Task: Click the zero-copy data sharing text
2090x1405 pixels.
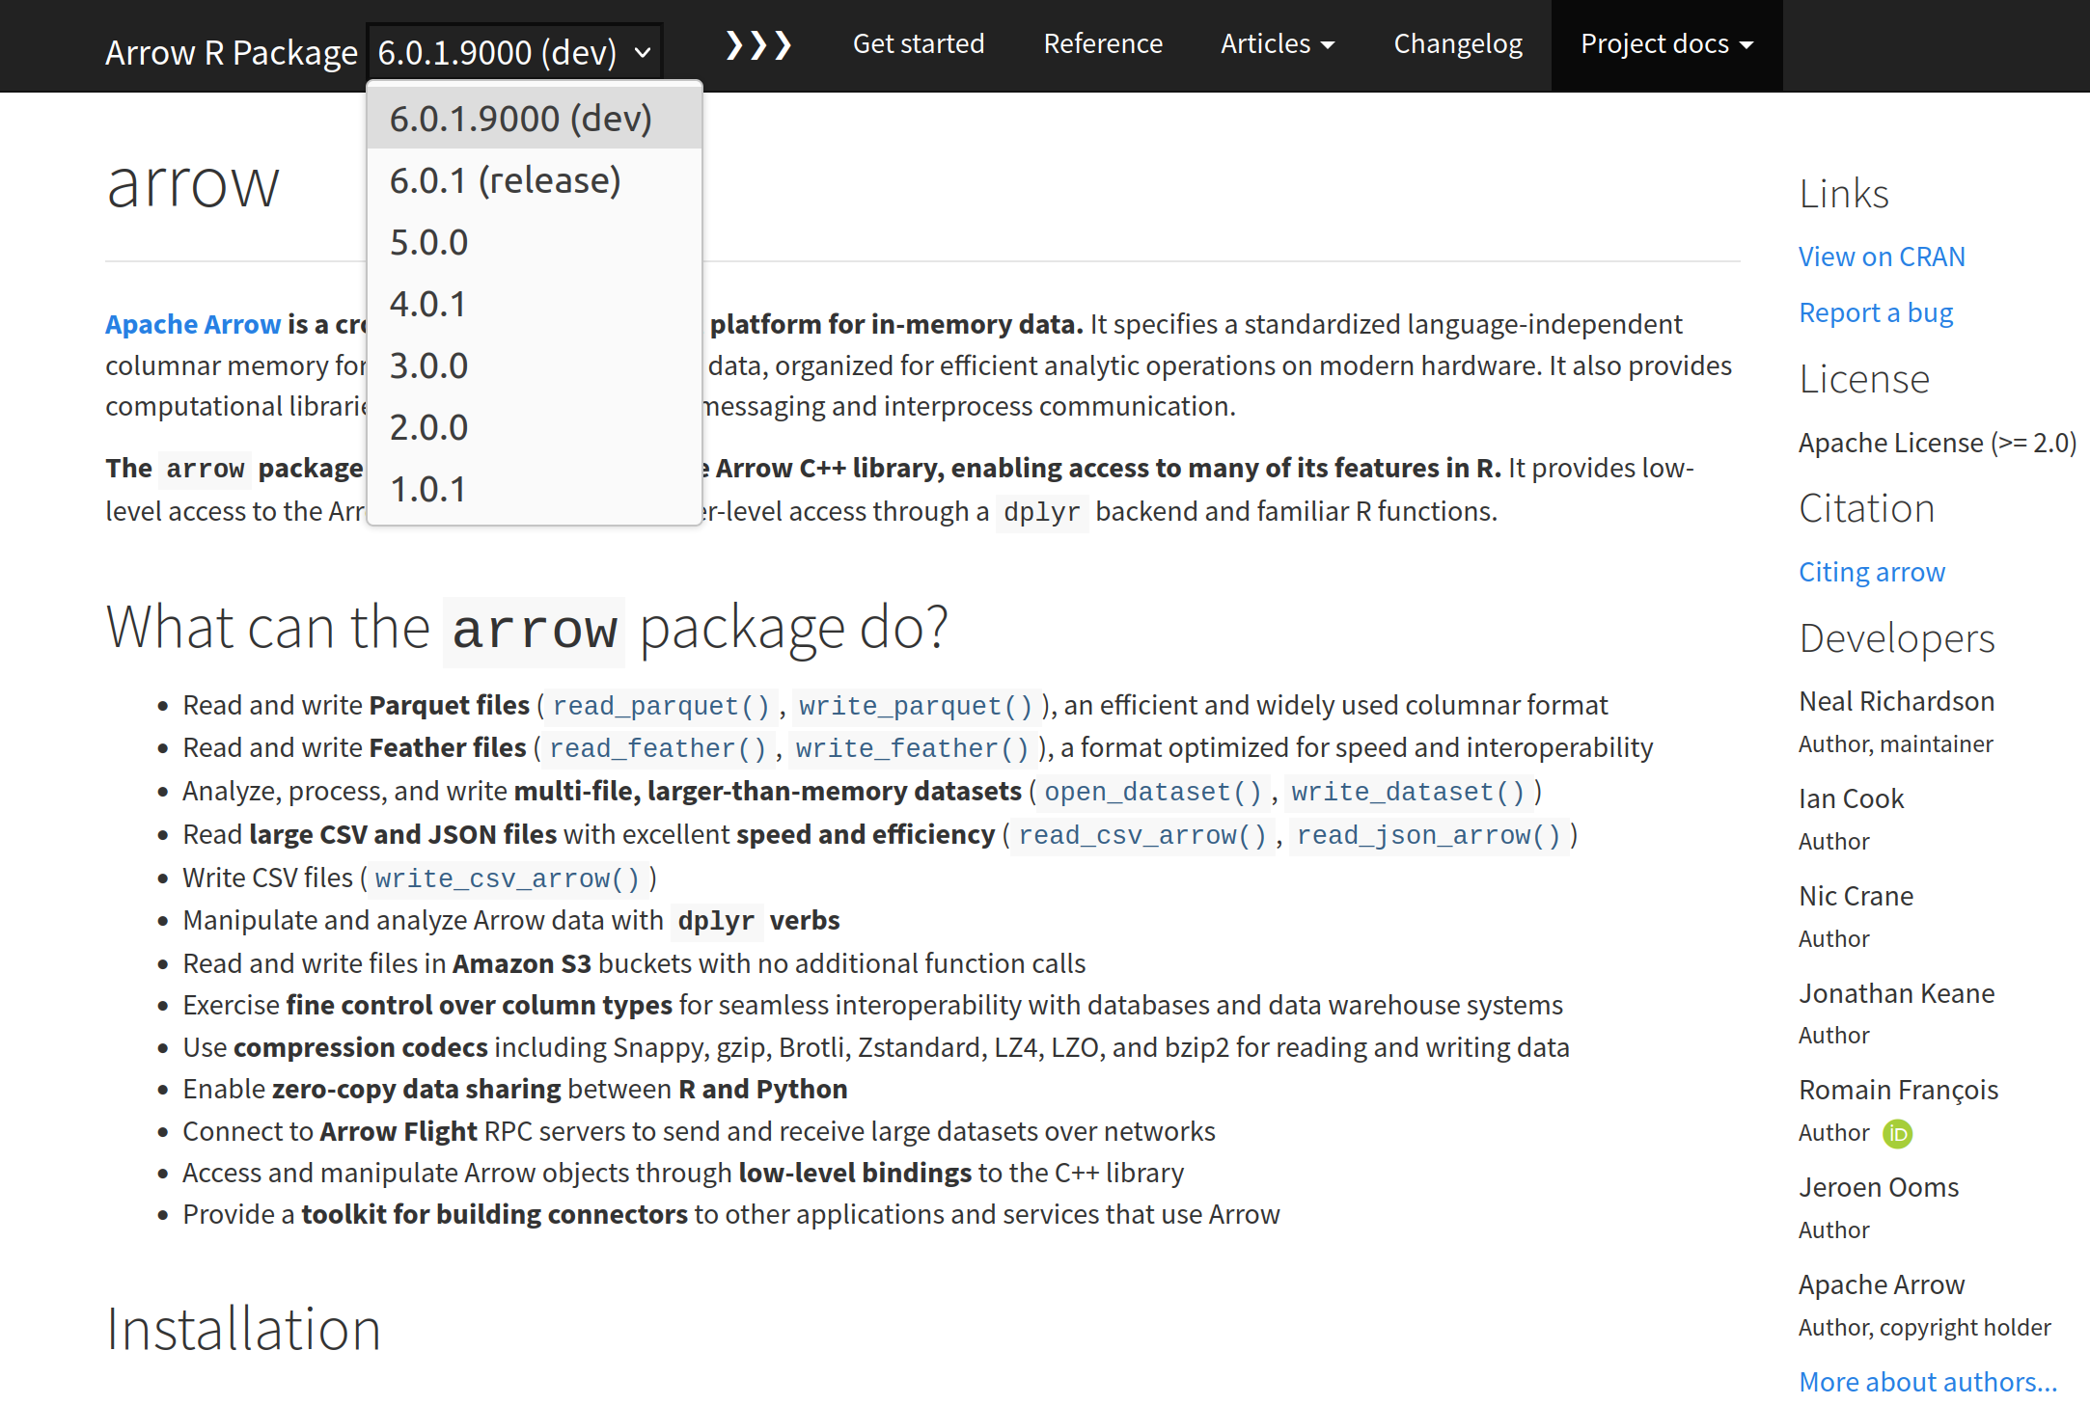Action: click(417, 1089)
